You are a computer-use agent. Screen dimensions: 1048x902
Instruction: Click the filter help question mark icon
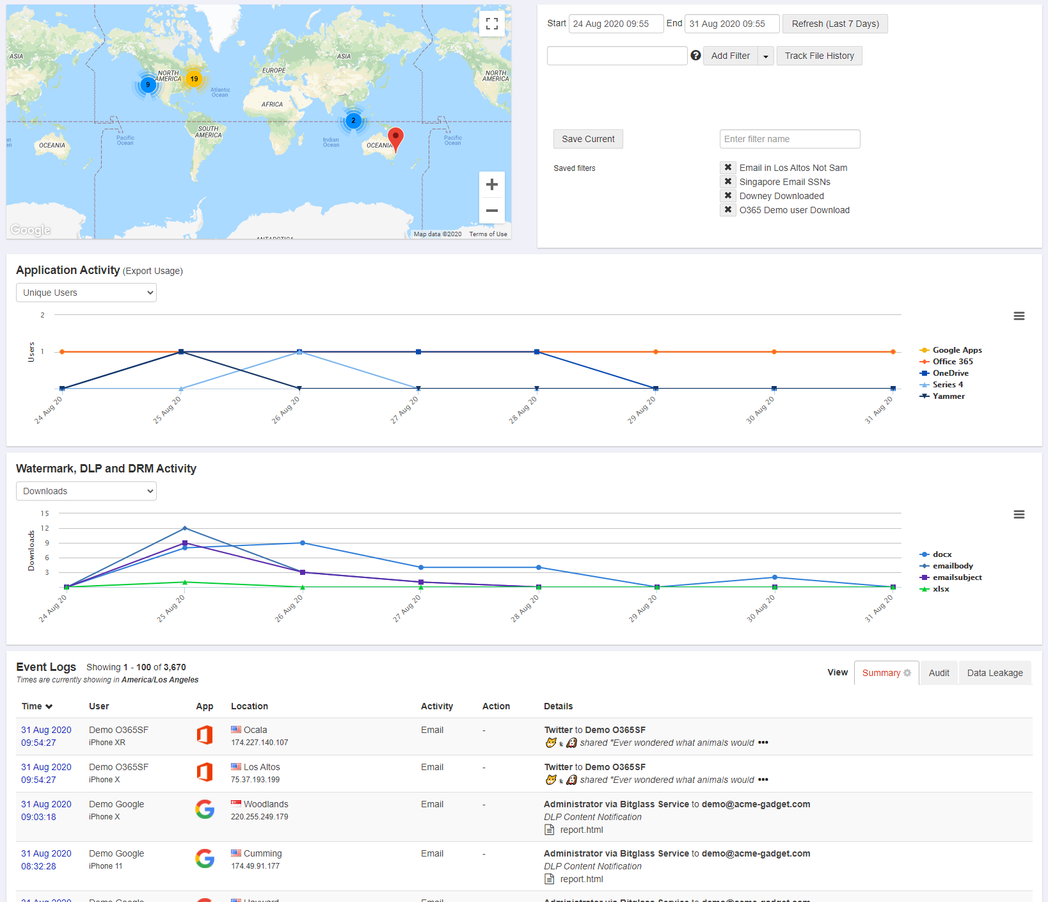[x=695, y=56]
